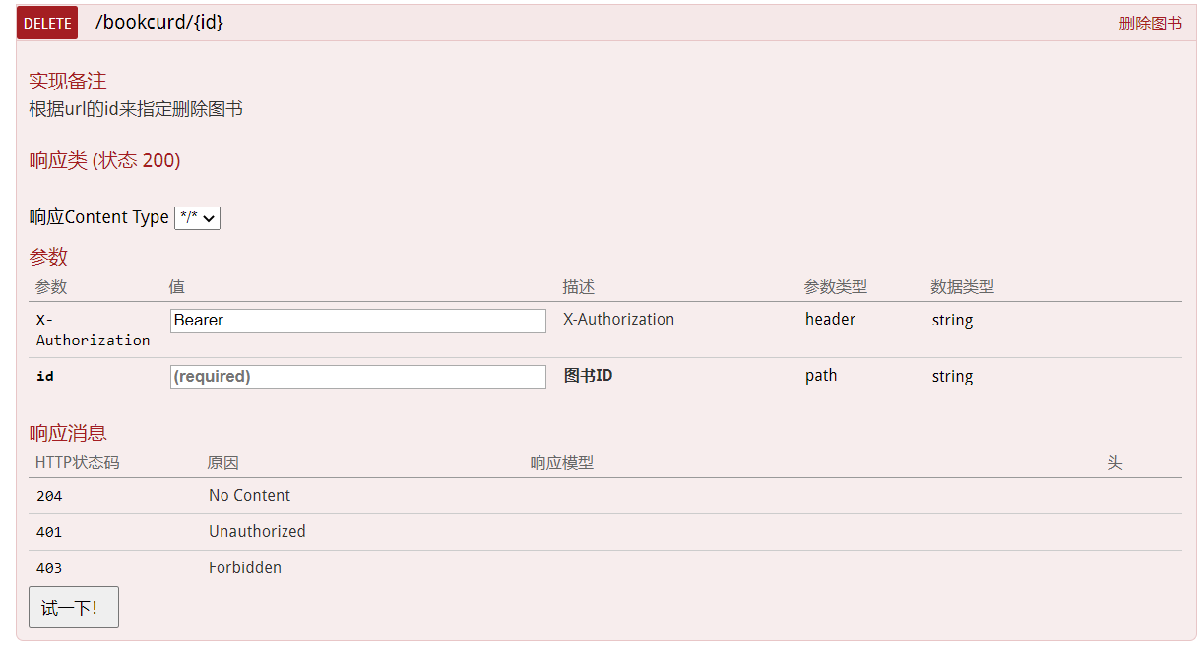This screenshot has height=651, width=1204.
Task: Click the 试一下! button
Action: pos(74,608)
